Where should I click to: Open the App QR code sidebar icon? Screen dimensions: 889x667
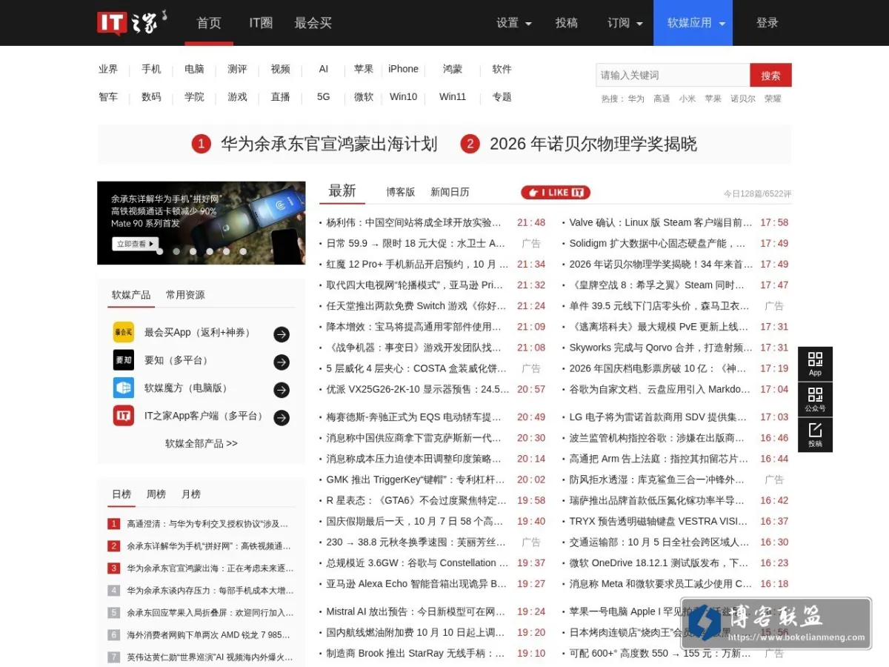(815, 364)
